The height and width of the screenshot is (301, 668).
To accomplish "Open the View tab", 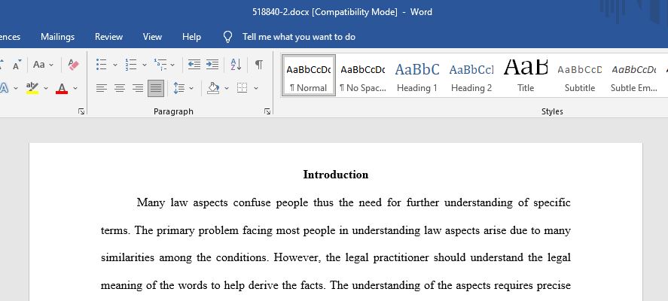I will (152, 37).
